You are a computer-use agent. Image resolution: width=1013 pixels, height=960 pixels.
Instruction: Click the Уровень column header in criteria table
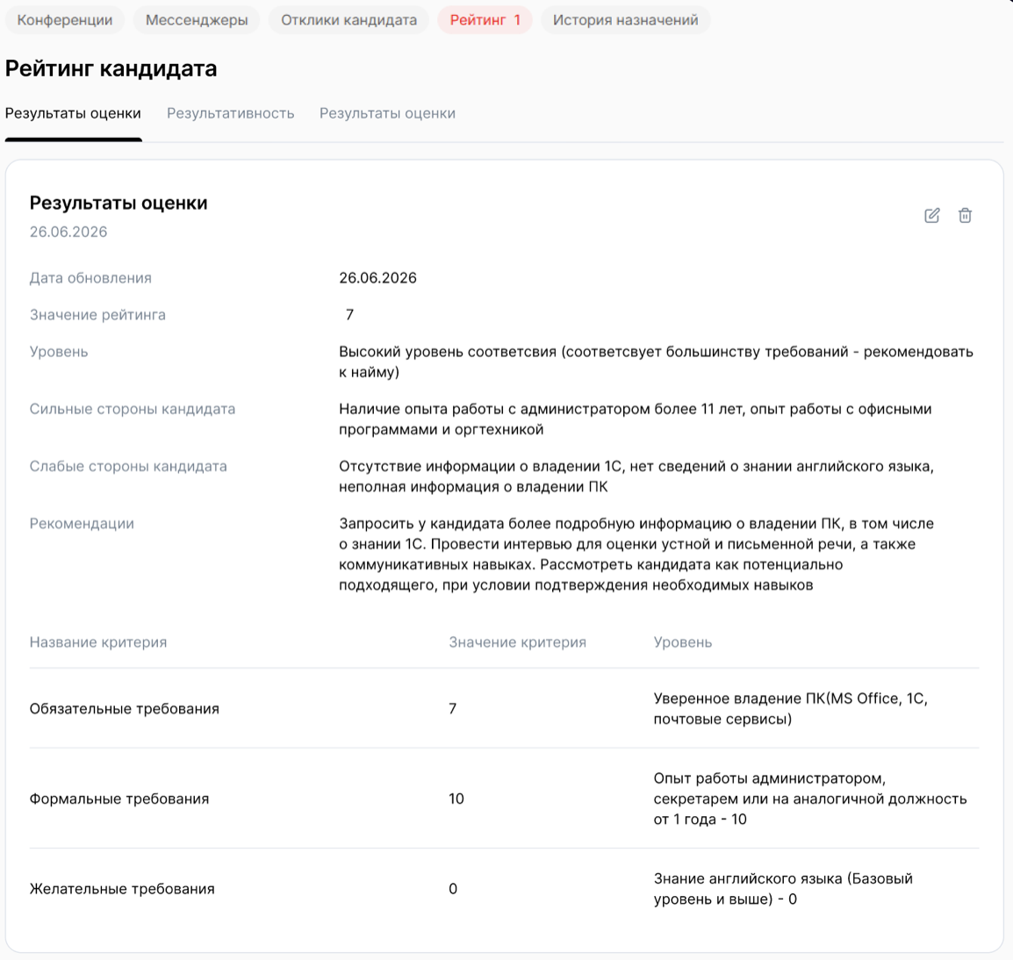click(682, 642)
